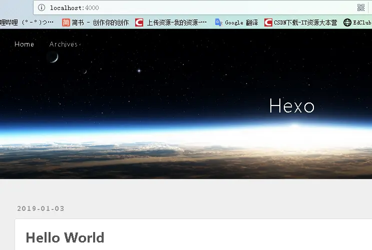Click the 简书 bookmark favicon
Viewport: 372px width, 250px height.
click(66, 22)
